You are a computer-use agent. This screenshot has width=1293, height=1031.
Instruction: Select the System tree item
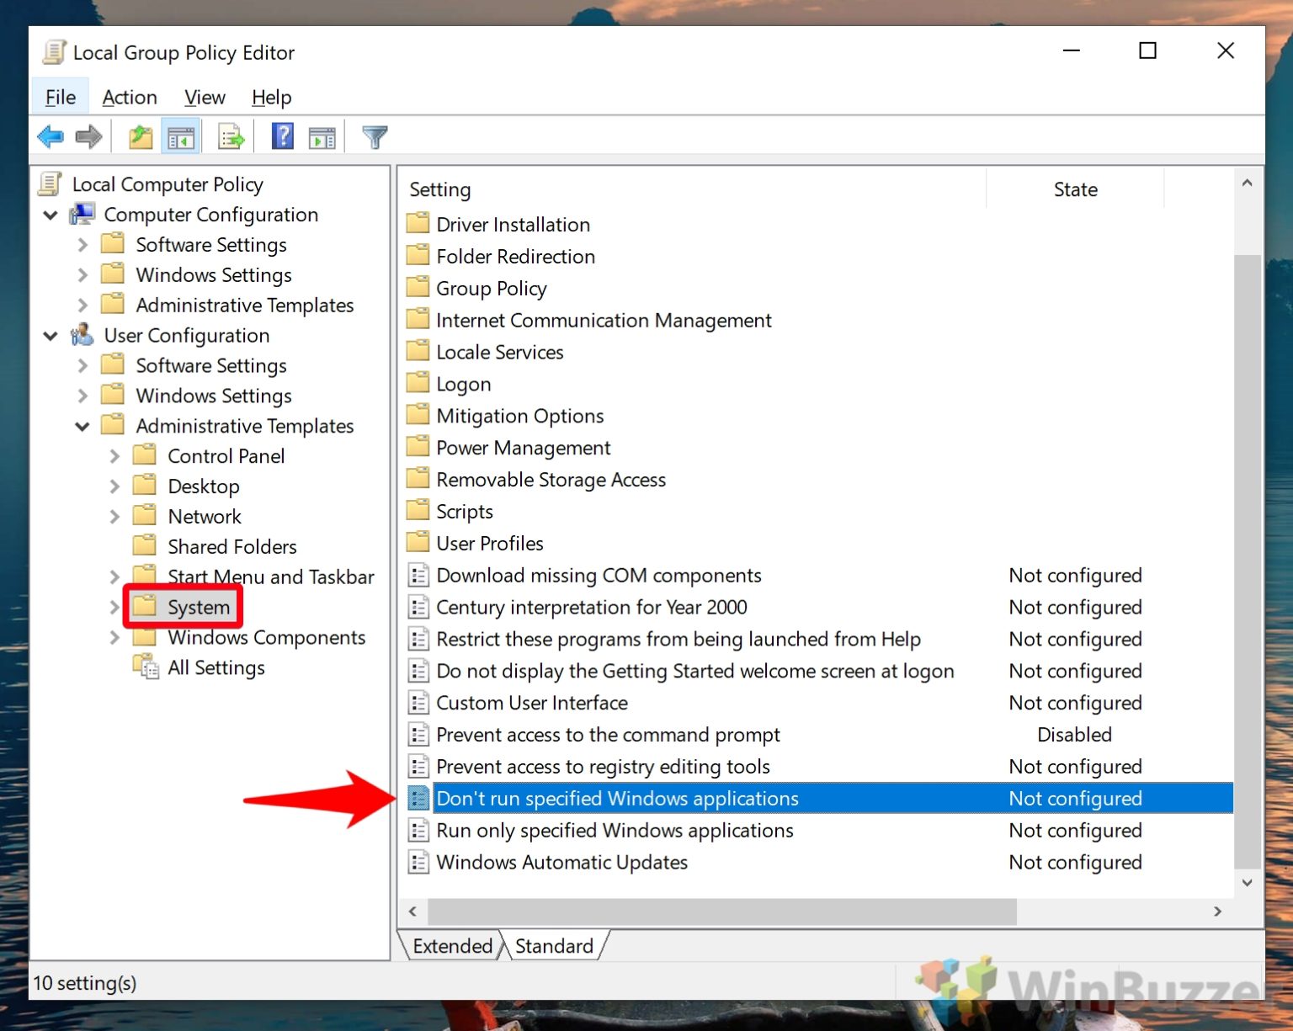(200, 607)
